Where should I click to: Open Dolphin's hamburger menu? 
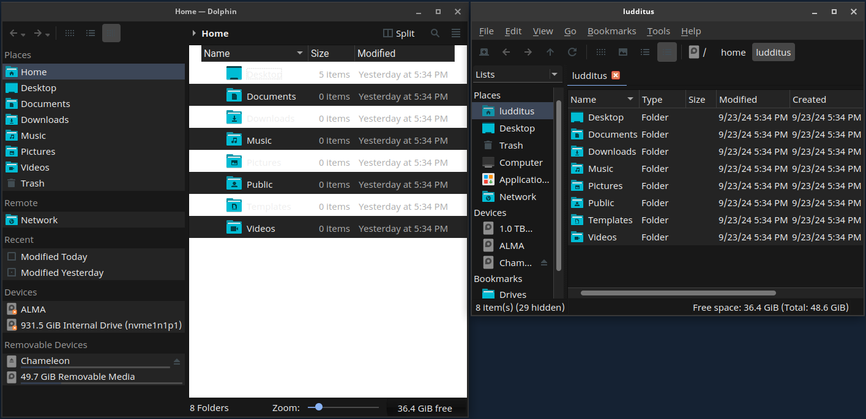pyautogui.click(x=456, y=34)
